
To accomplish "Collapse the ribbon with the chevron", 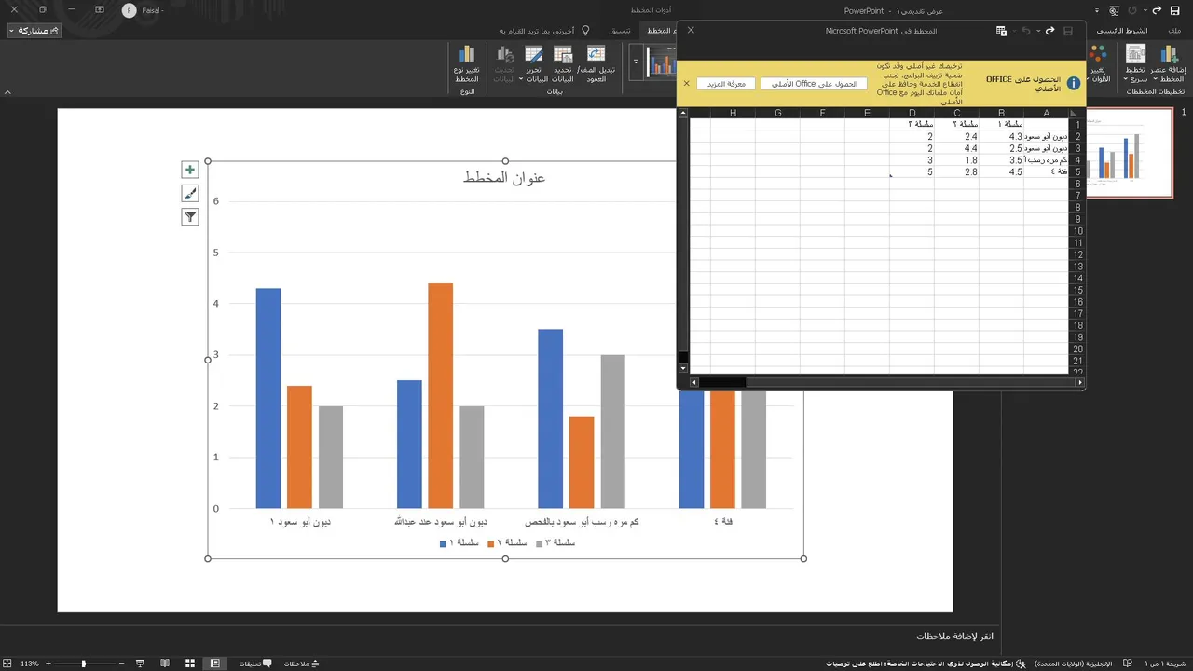I will click(x=8, y=92).
